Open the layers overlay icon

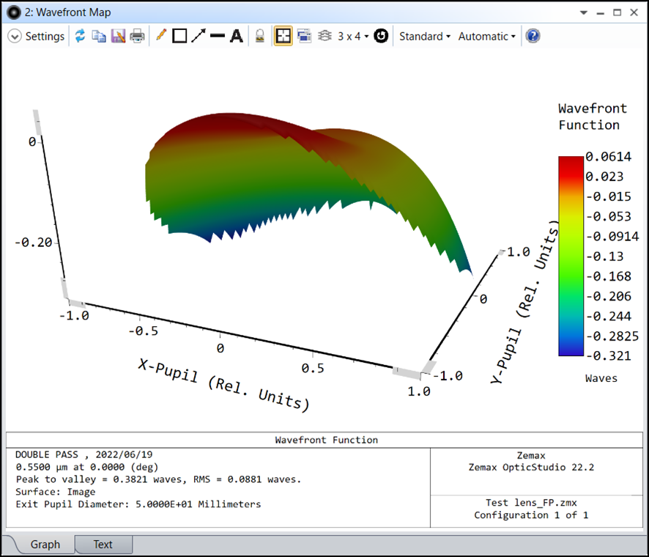pyautogui.click(x=325, y=36)
